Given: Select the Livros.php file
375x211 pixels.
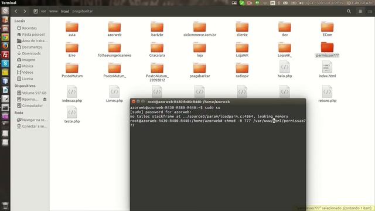Looking at the screenshot, I should tap(114, 94).
